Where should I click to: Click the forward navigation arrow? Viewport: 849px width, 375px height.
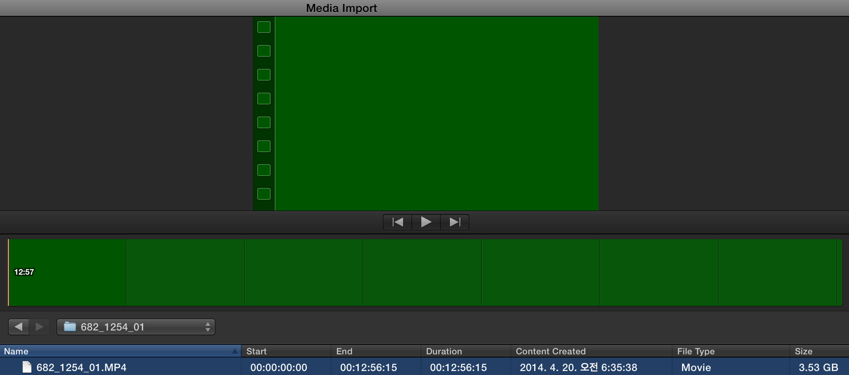coord(39,327)
